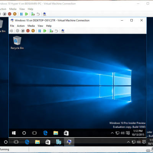Click red Shut Down icon in DESKTOP-O81C2TR toolbar
Viewport: 153px width, 153px height.
[x=28, y=31]
